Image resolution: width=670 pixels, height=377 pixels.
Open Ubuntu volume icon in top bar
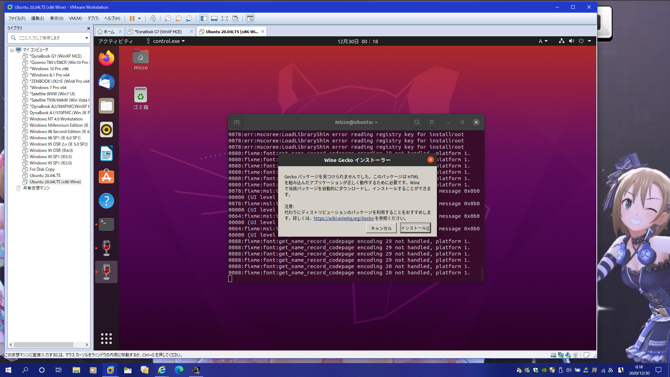pos(571,41)
